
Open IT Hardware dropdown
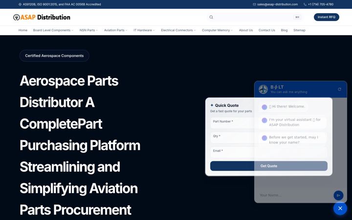point(144,30)
